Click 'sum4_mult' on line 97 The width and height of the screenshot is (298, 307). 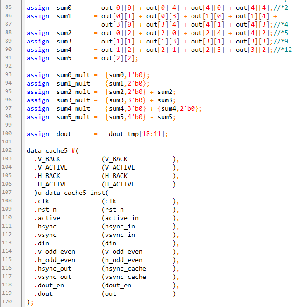(73, 109)
